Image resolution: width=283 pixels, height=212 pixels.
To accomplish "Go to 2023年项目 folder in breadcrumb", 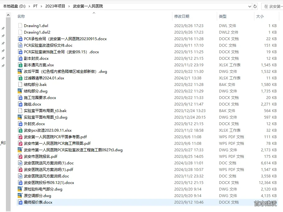I will click(x=55, y=6).
